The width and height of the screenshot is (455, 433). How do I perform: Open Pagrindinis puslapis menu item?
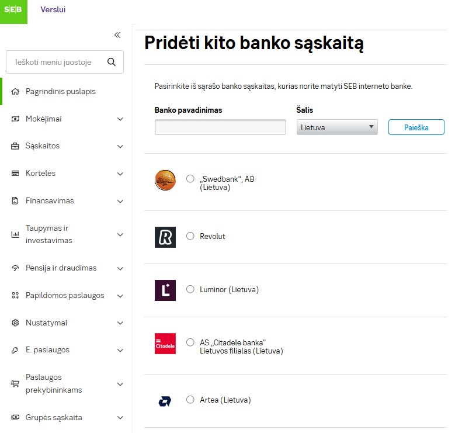pos(61,91)
